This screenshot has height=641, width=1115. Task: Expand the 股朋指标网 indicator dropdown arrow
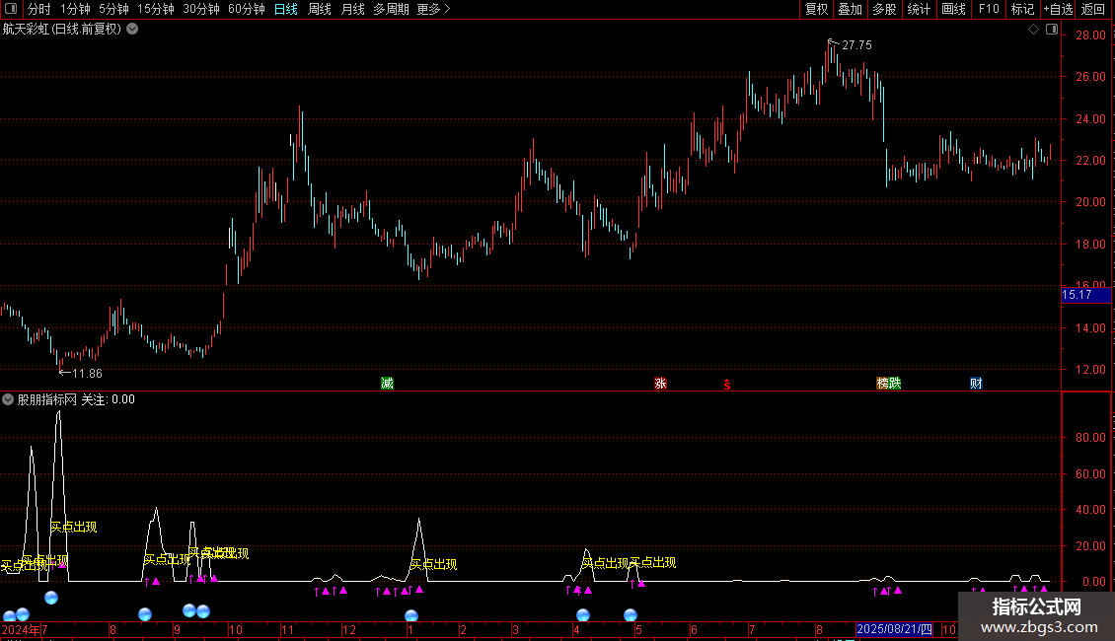coord(8,399)
